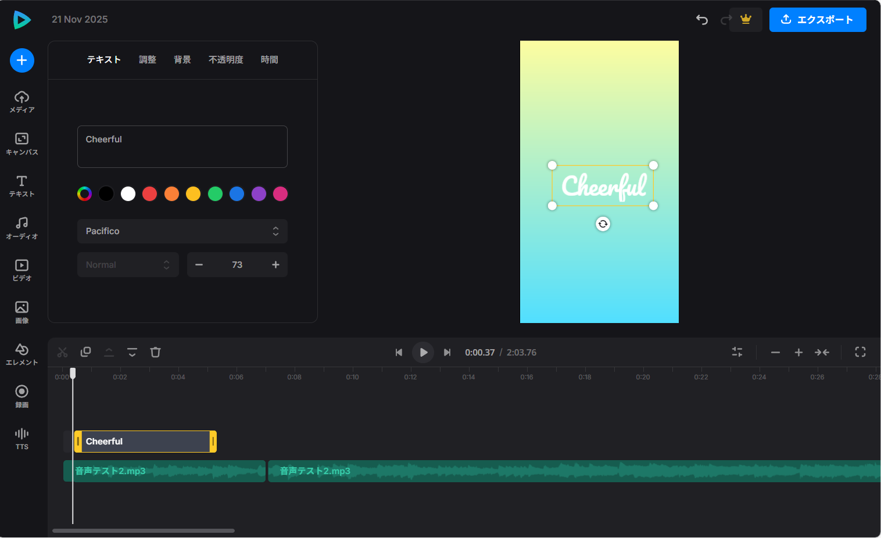Switch to the 背景 tab
881x538 pixels.
pyautogui.click(x=182, y=59)
